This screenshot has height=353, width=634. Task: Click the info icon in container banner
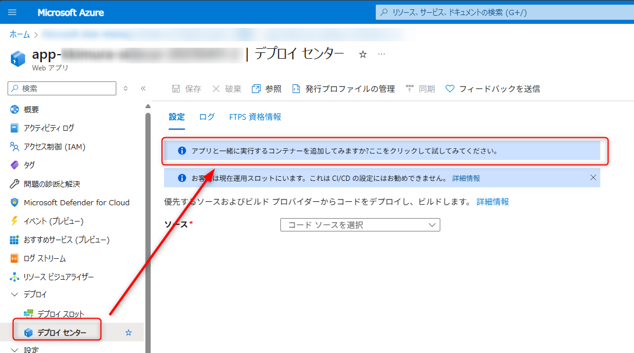(182, 151)
